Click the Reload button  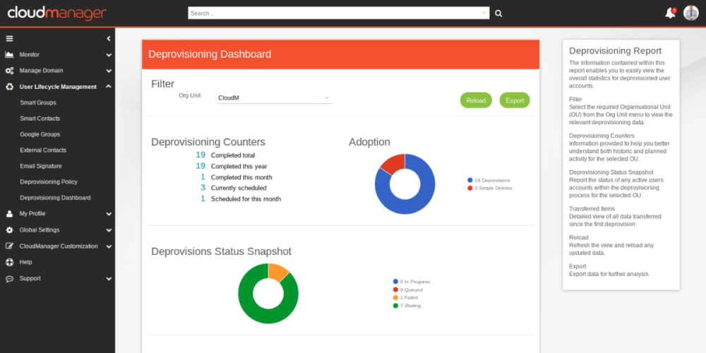point(476,100)
